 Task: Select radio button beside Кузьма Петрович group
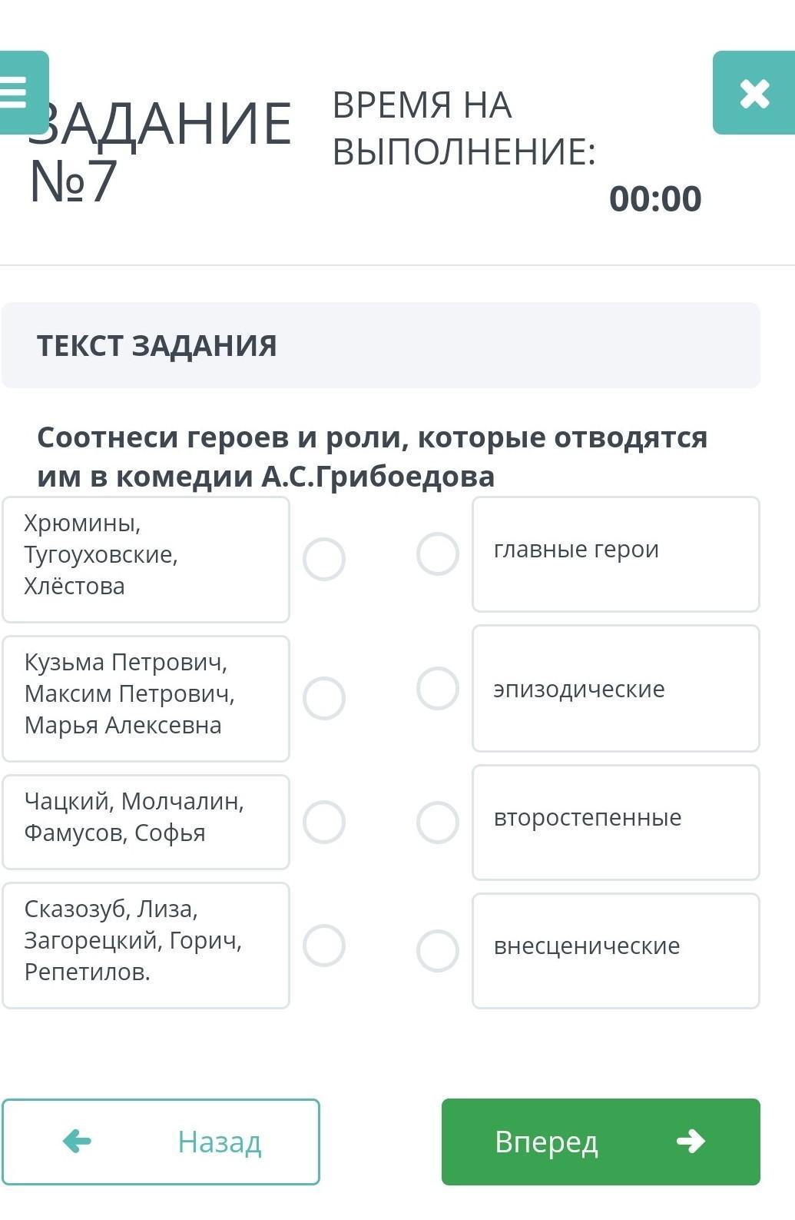point(323,698)
